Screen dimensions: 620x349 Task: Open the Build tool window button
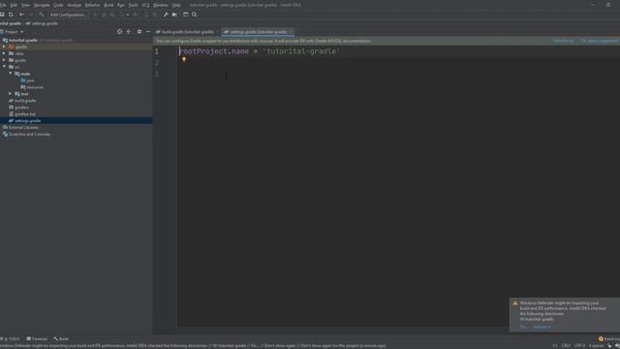(61, 338)
